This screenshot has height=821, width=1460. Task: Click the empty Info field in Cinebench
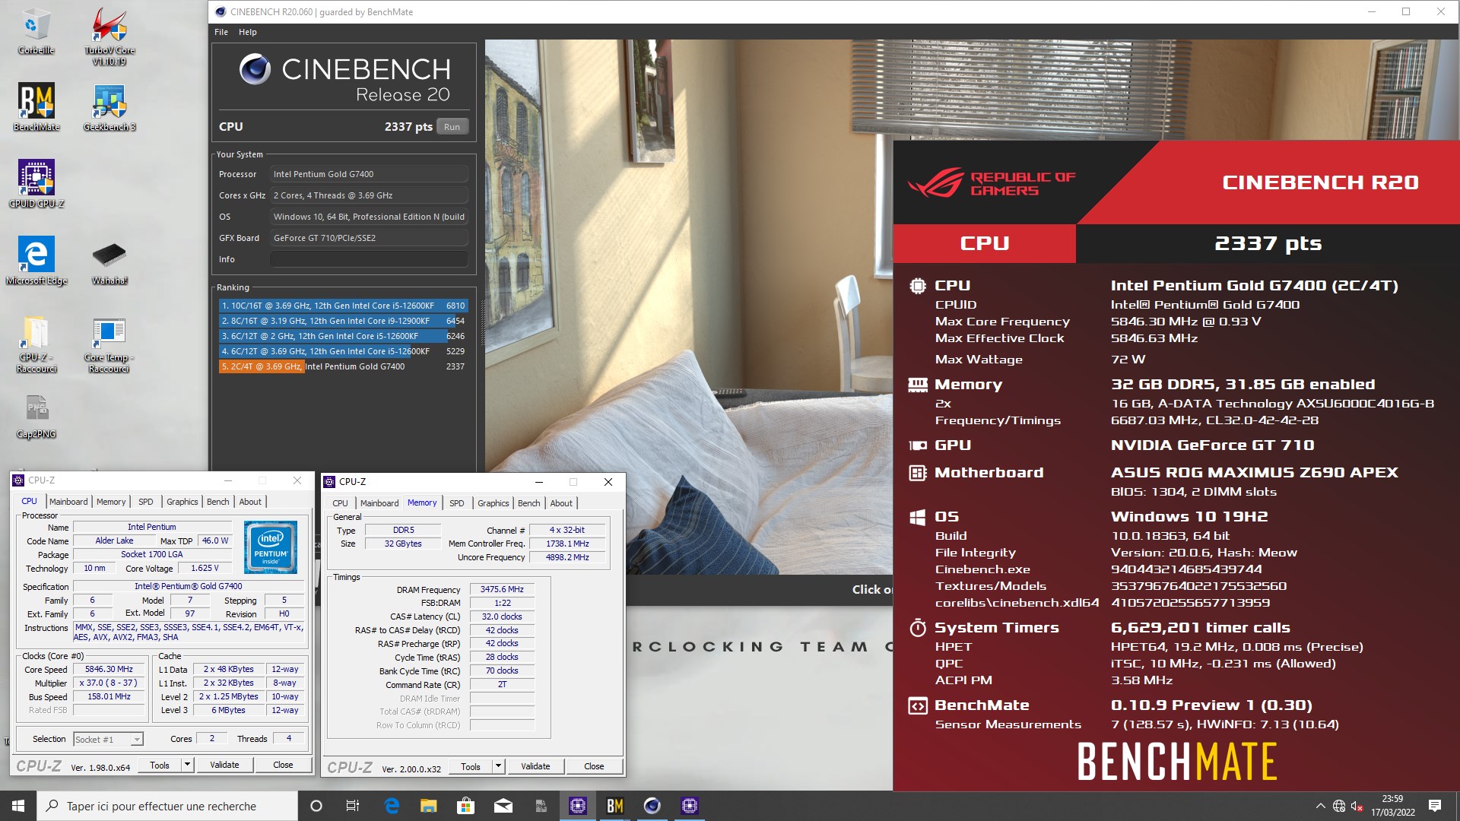[x=369, y=259]
